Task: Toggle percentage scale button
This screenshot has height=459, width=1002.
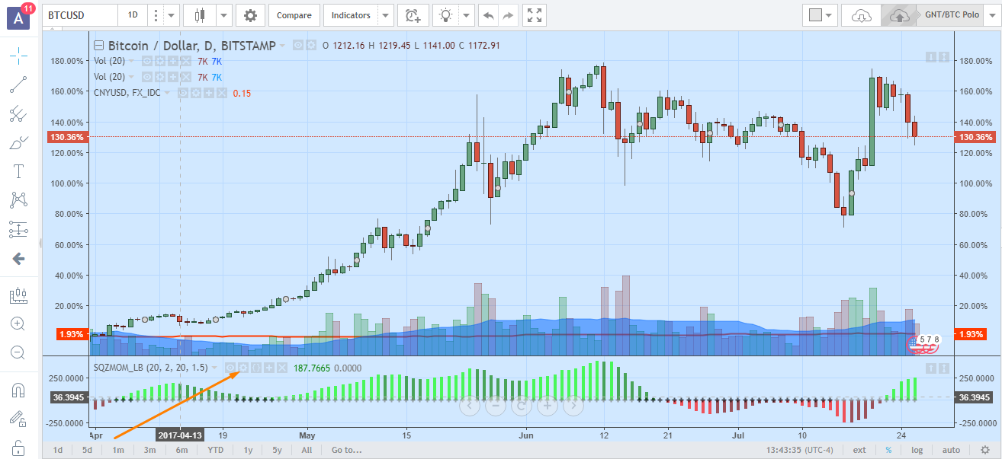Action: point(888,450)
